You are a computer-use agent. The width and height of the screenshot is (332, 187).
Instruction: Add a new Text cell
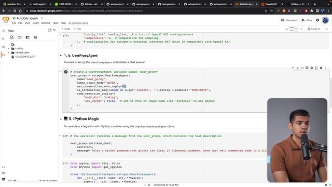[77, 29]
